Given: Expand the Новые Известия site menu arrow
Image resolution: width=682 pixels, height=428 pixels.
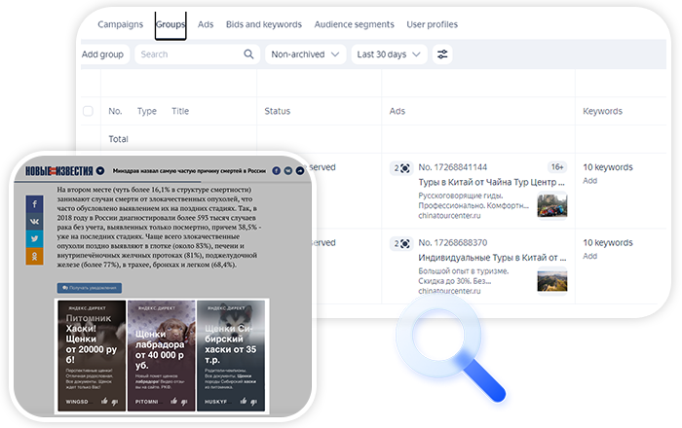Looking at the screenshot, I should pos(100,170).
